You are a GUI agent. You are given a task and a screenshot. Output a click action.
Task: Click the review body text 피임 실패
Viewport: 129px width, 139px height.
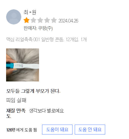pyautogui.click(x=16, y=100)
